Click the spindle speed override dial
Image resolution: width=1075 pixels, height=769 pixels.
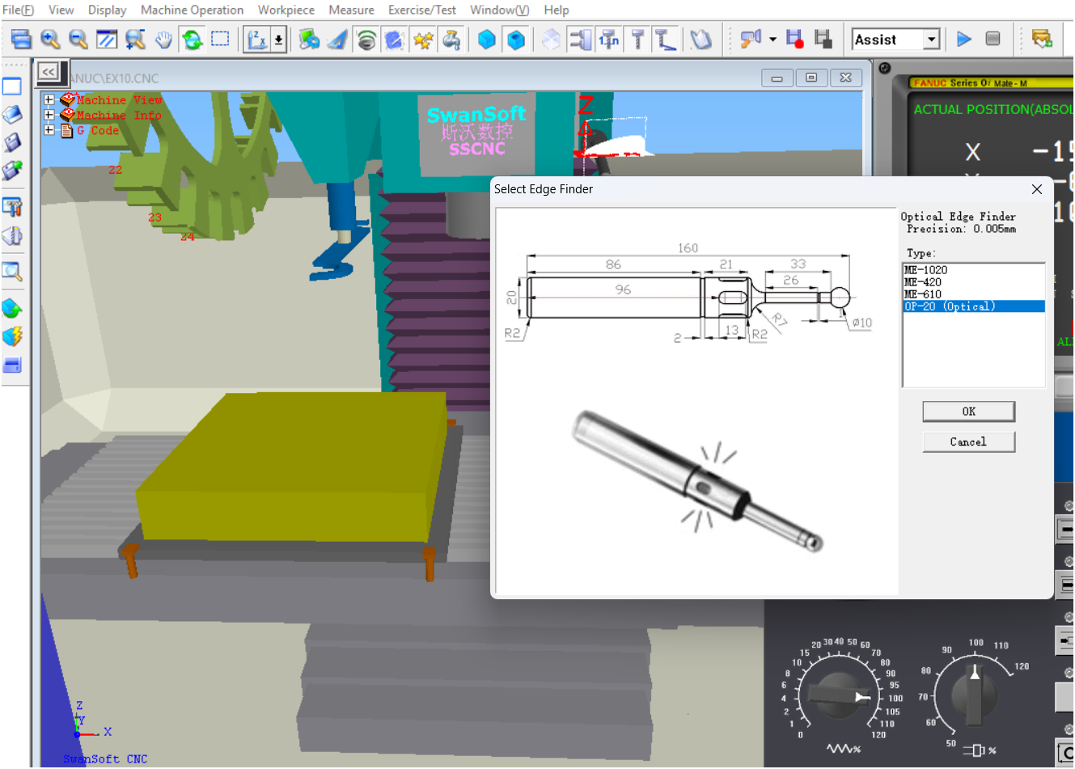coord(974,694)
